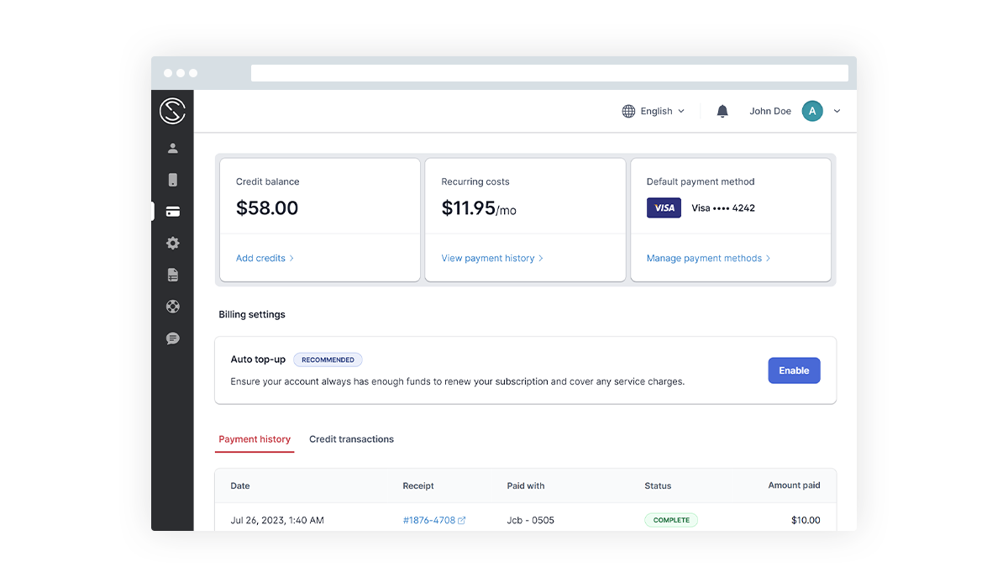The image size is (1008, 588).
Task: Switch to the Payment history tab
Action: (x=255, y=439)
